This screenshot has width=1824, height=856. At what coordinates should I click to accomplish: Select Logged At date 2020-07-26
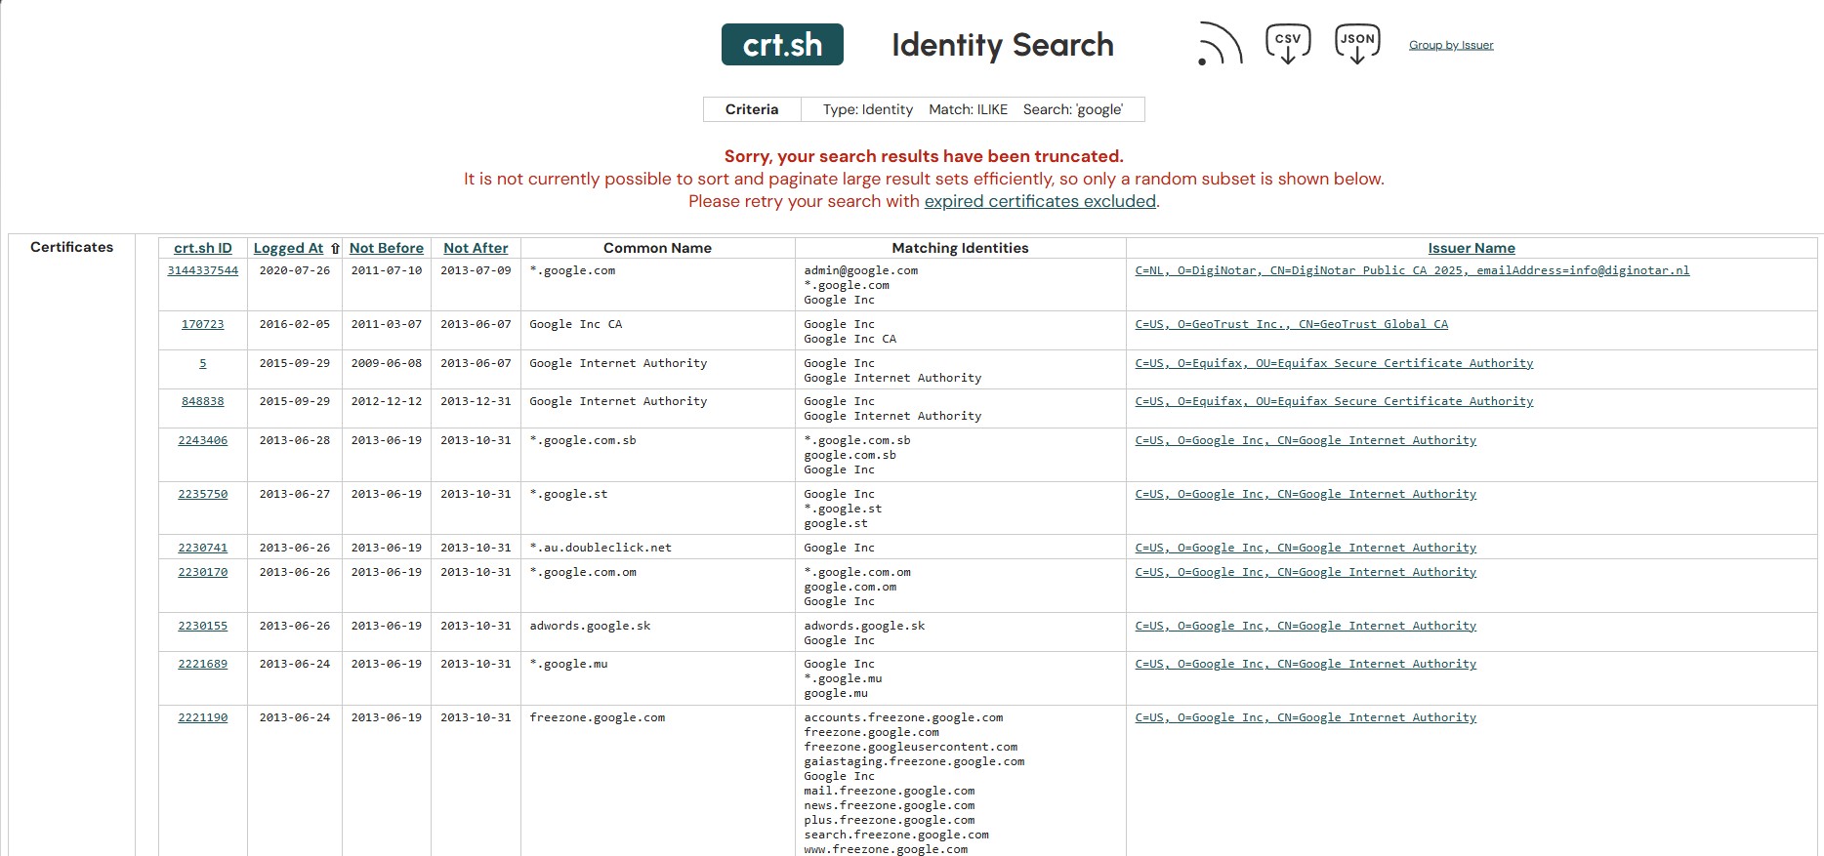[x=295, y=270]
